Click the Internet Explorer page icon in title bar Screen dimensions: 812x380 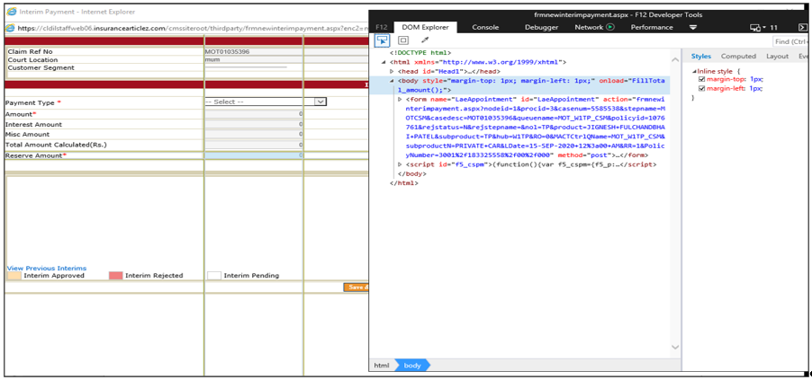point(11,12)
